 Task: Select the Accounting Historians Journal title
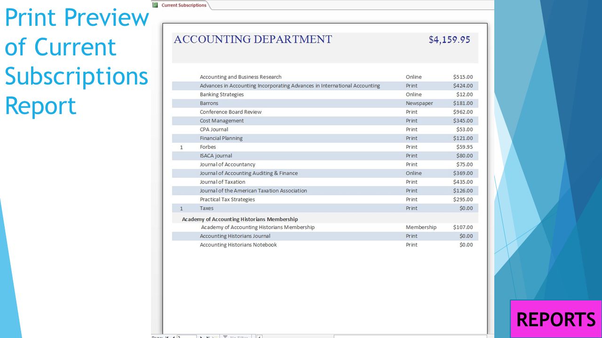pyautogui.click(x=235, y=236)
